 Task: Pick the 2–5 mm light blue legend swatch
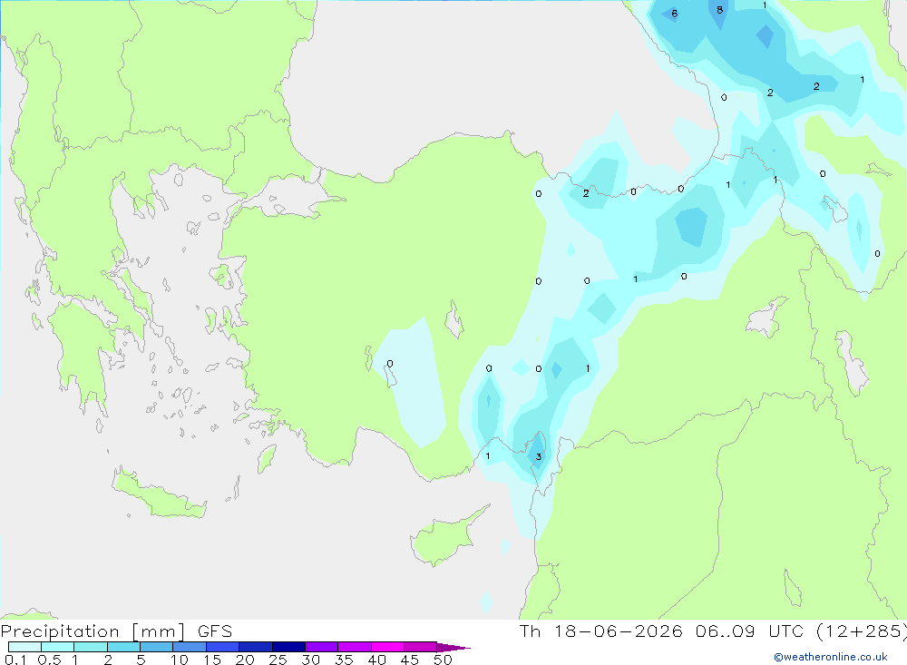pyautogui.click(x=123, y=647)
